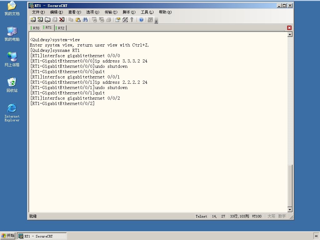Select 我的电脑 desktop icon
This screenshot has height=240, width=320.
click(12, 34)
